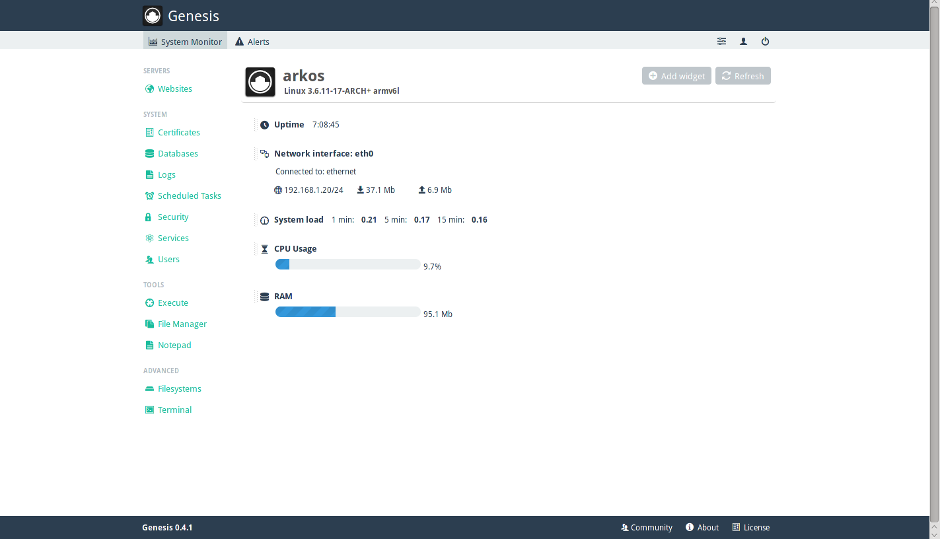Click the Websites globe icon

tap(150, 89)
